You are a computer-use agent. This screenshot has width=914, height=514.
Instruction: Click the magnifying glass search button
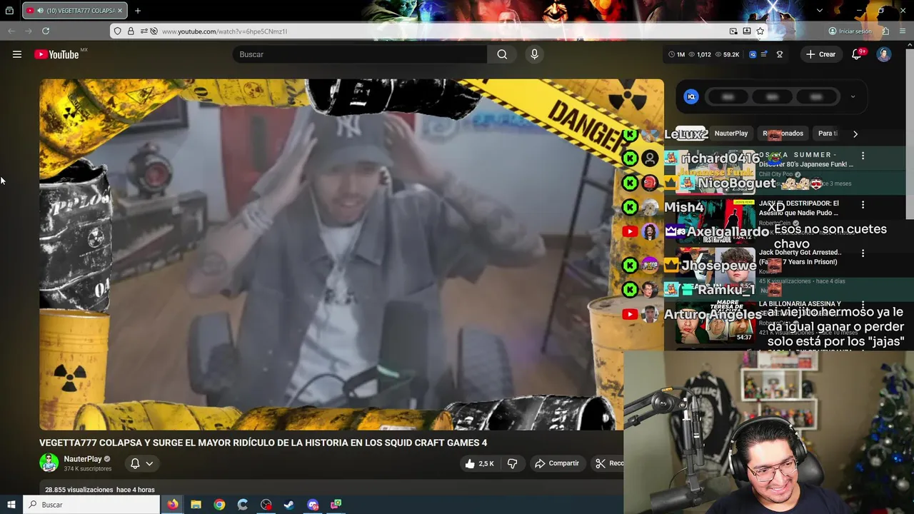coord(502,54)
